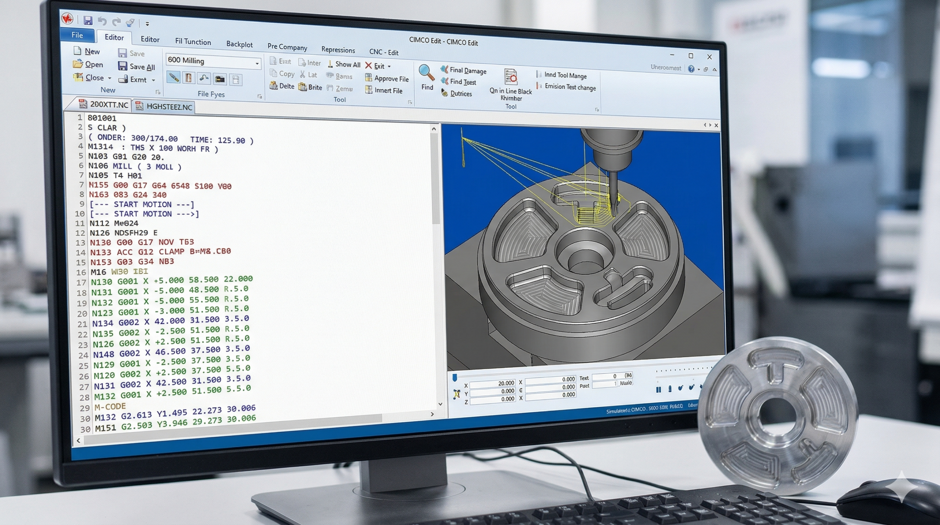Screen dimensions: 940x525
Task: Click the Emision Test change button
Action: click(566, 87)
